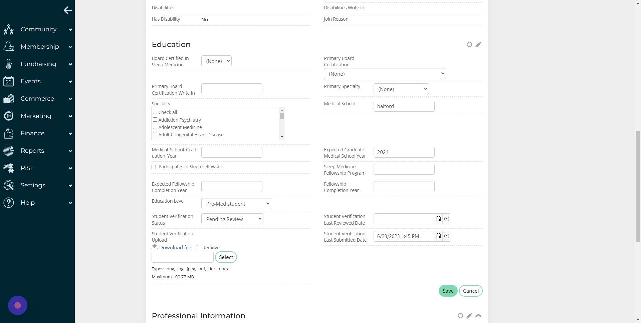Expand Community menu chevron
Image resolution: width=641 pixels, height=323 pixels.
pos(70,30)
